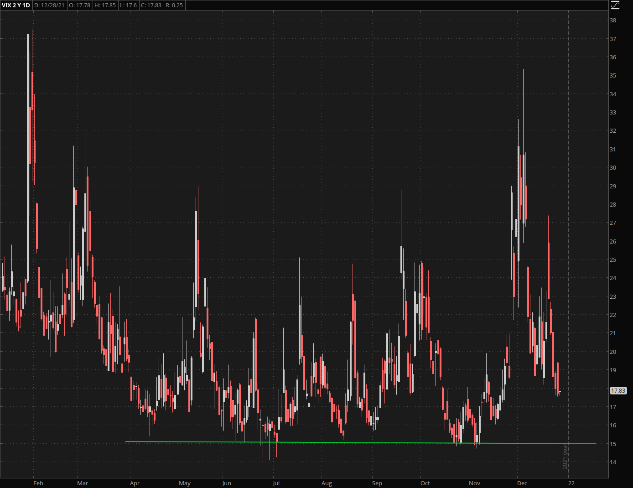633x488 pixels.
Task: Click the open value O: 17.78
Action: click(x=80, y=5)
